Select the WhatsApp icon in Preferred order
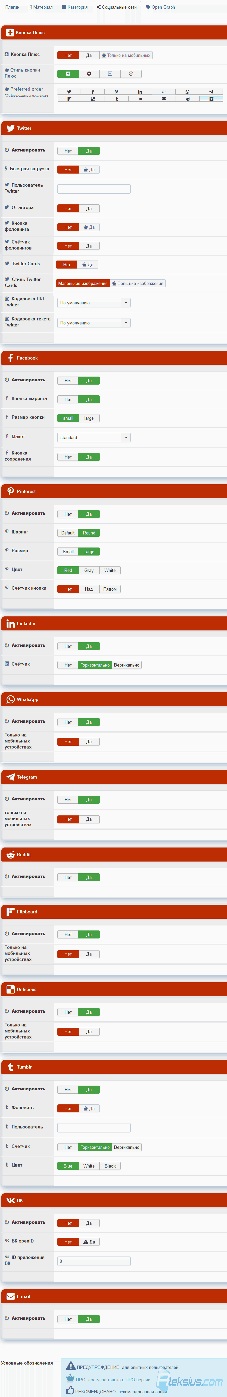 click(x=188, y=92)
